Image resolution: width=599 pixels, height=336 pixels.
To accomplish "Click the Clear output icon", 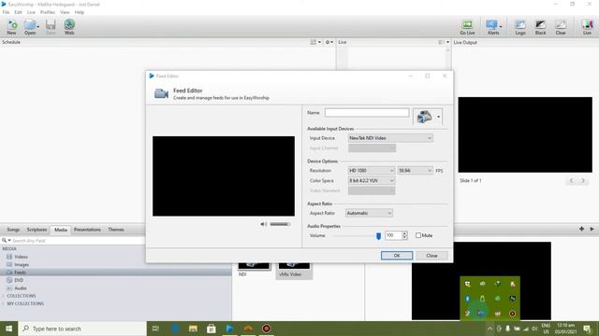I will point(561,27).
